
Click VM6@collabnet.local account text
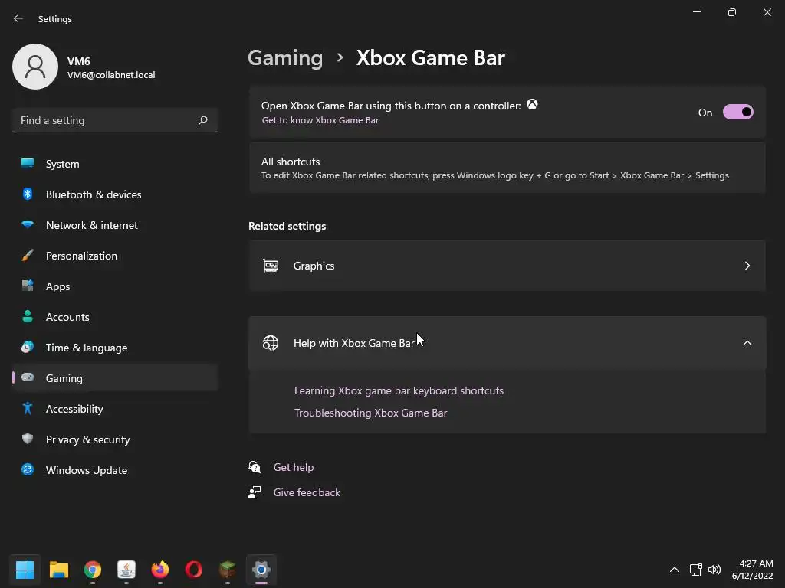tap(111, 75)
